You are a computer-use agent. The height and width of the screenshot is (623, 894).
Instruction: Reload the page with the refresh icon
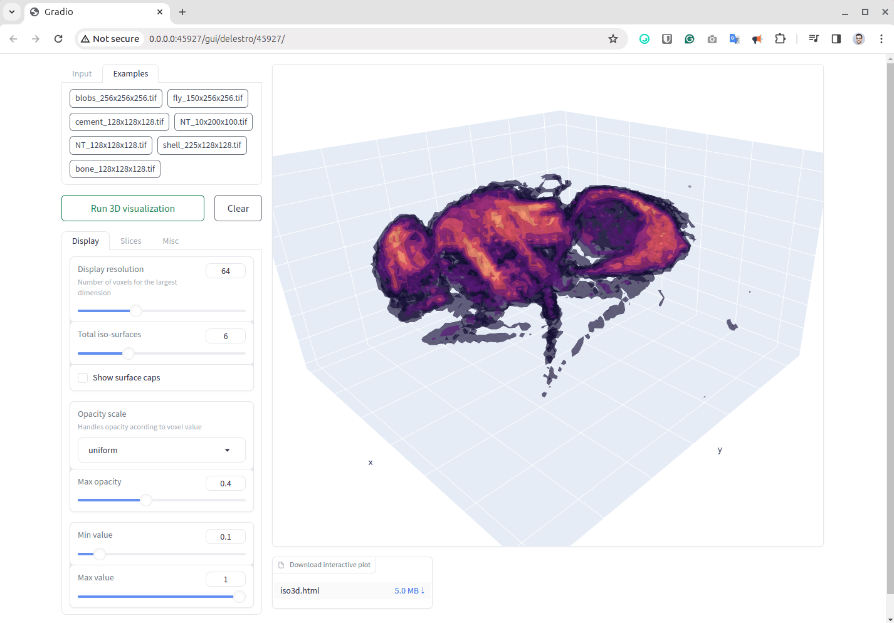coord(58,39)
